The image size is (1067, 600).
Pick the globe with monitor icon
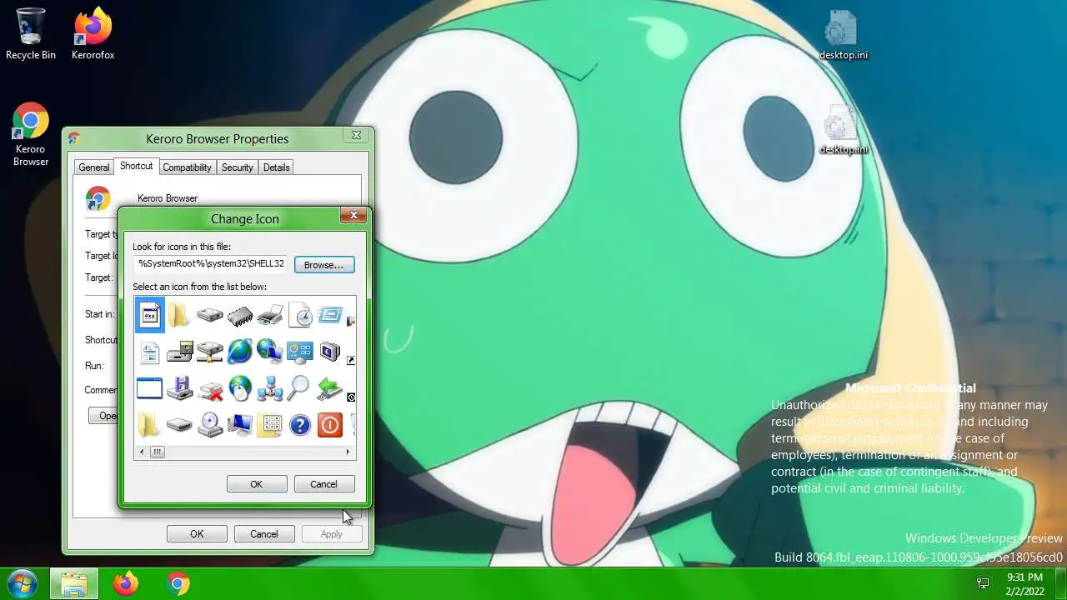[269, 352]
